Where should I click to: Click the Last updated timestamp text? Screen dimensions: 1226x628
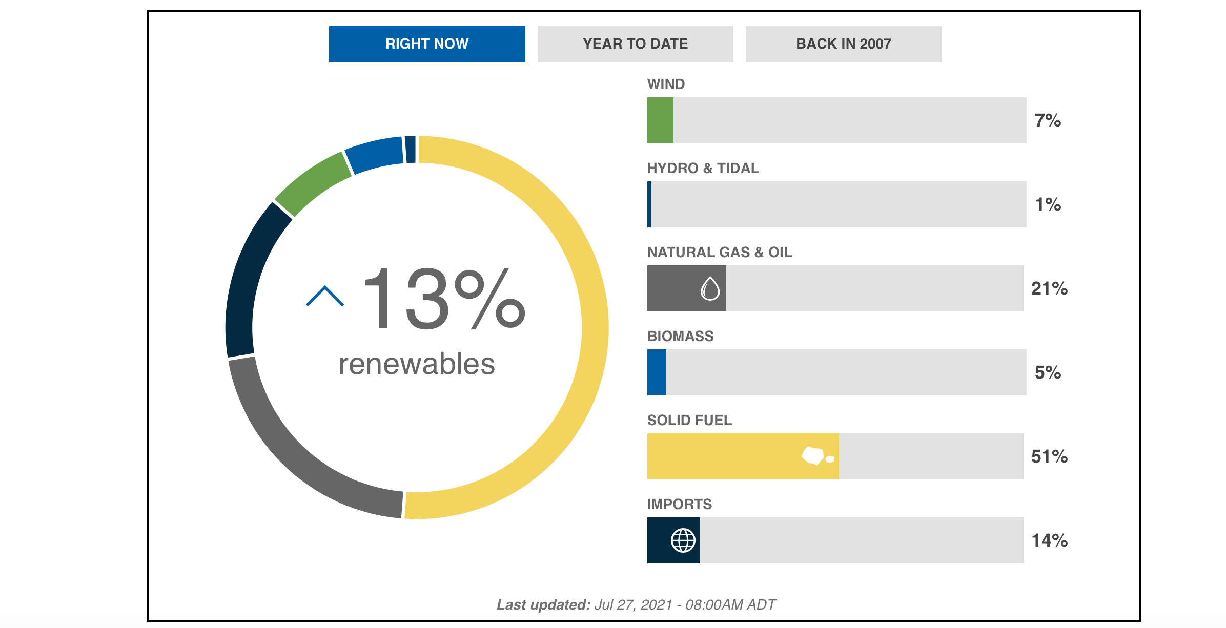click(636, 605)
